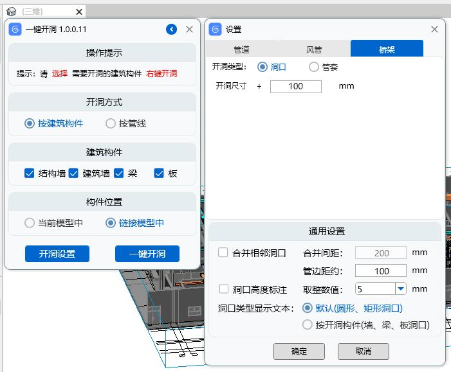Screen dimensions: 451x372
Task: Click the 管边距约 input field
Action: [x=380, y=271]
